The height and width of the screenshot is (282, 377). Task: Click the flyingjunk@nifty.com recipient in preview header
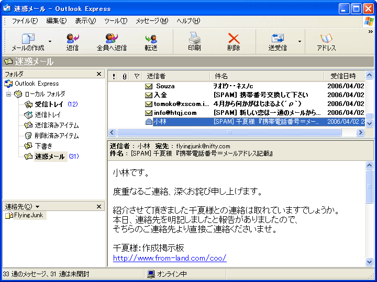pyautogui.click(x=203, y=146)
